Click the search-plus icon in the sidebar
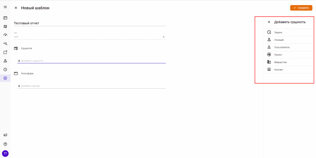The image size is (316, 158). coord(5,44)
